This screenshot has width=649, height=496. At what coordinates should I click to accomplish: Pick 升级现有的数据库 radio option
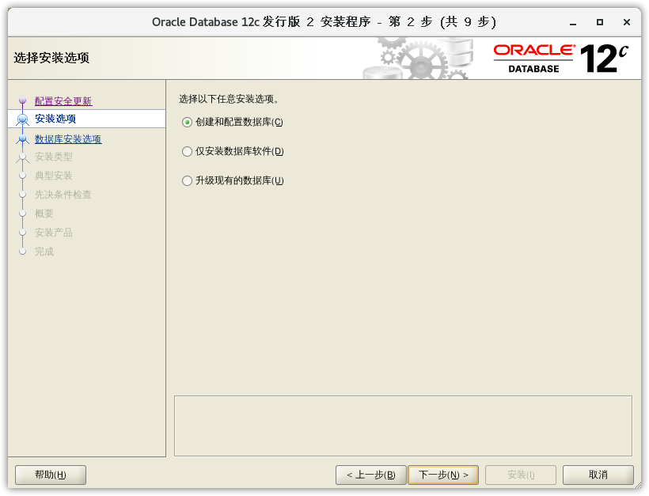[x=188, y=180]
